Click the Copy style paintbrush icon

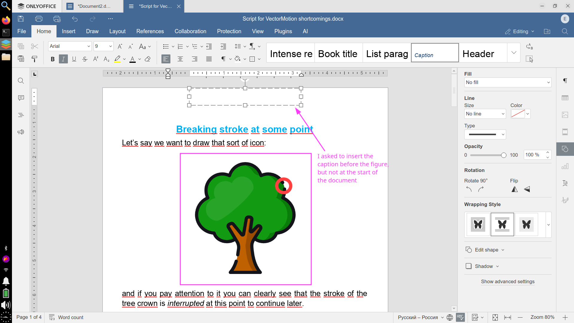pos(34,59)
